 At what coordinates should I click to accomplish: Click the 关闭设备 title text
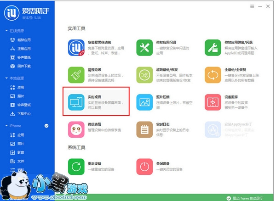click(x=163, y=164)
